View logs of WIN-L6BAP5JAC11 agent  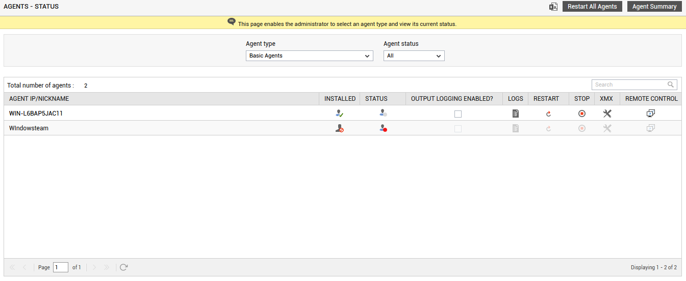pos(515,114)
